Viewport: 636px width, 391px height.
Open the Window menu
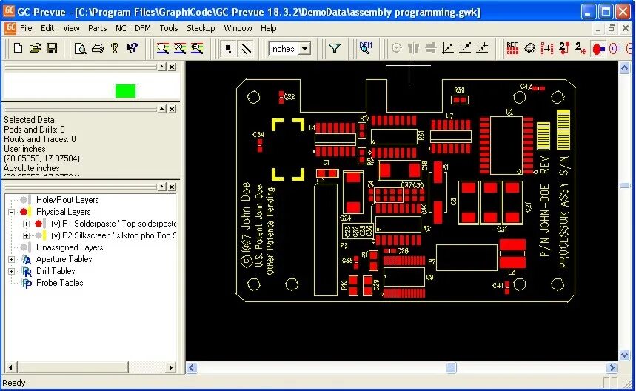coord(238,28)
